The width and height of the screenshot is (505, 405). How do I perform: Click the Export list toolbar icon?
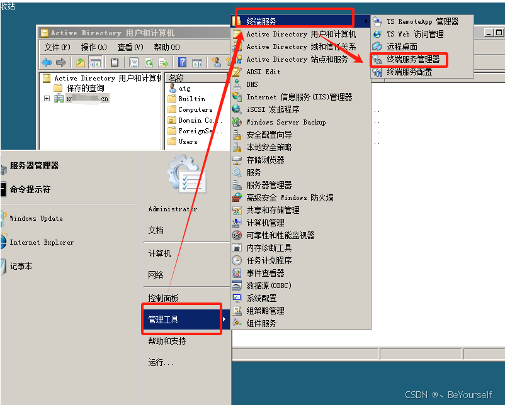tap(163, 62)
